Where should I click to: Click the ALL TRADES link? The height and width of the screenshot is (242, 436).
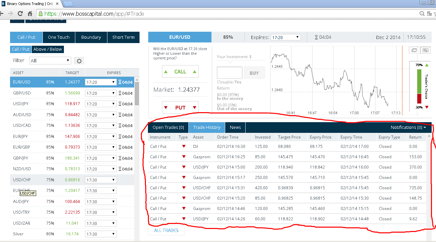[166, 230]
